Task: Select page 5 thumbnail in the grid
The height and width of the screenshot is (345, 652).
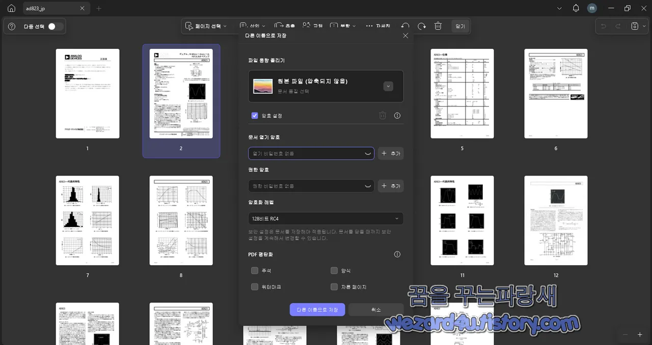Action: click(462, 94)
